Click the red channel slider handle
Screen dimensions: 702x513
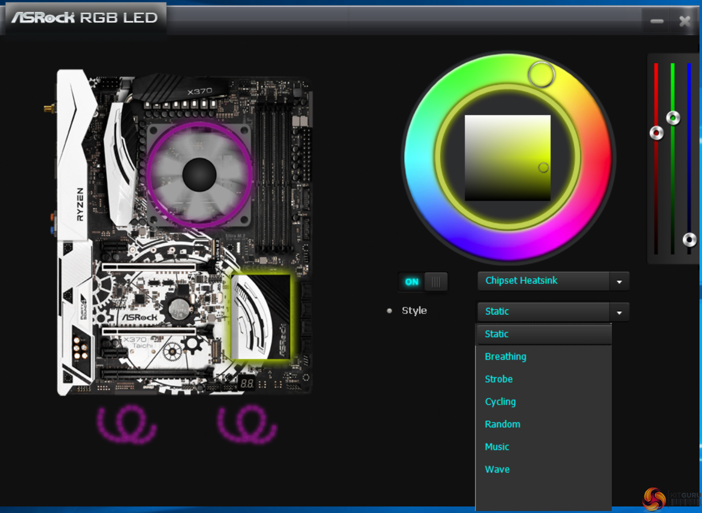pos(656,133)
